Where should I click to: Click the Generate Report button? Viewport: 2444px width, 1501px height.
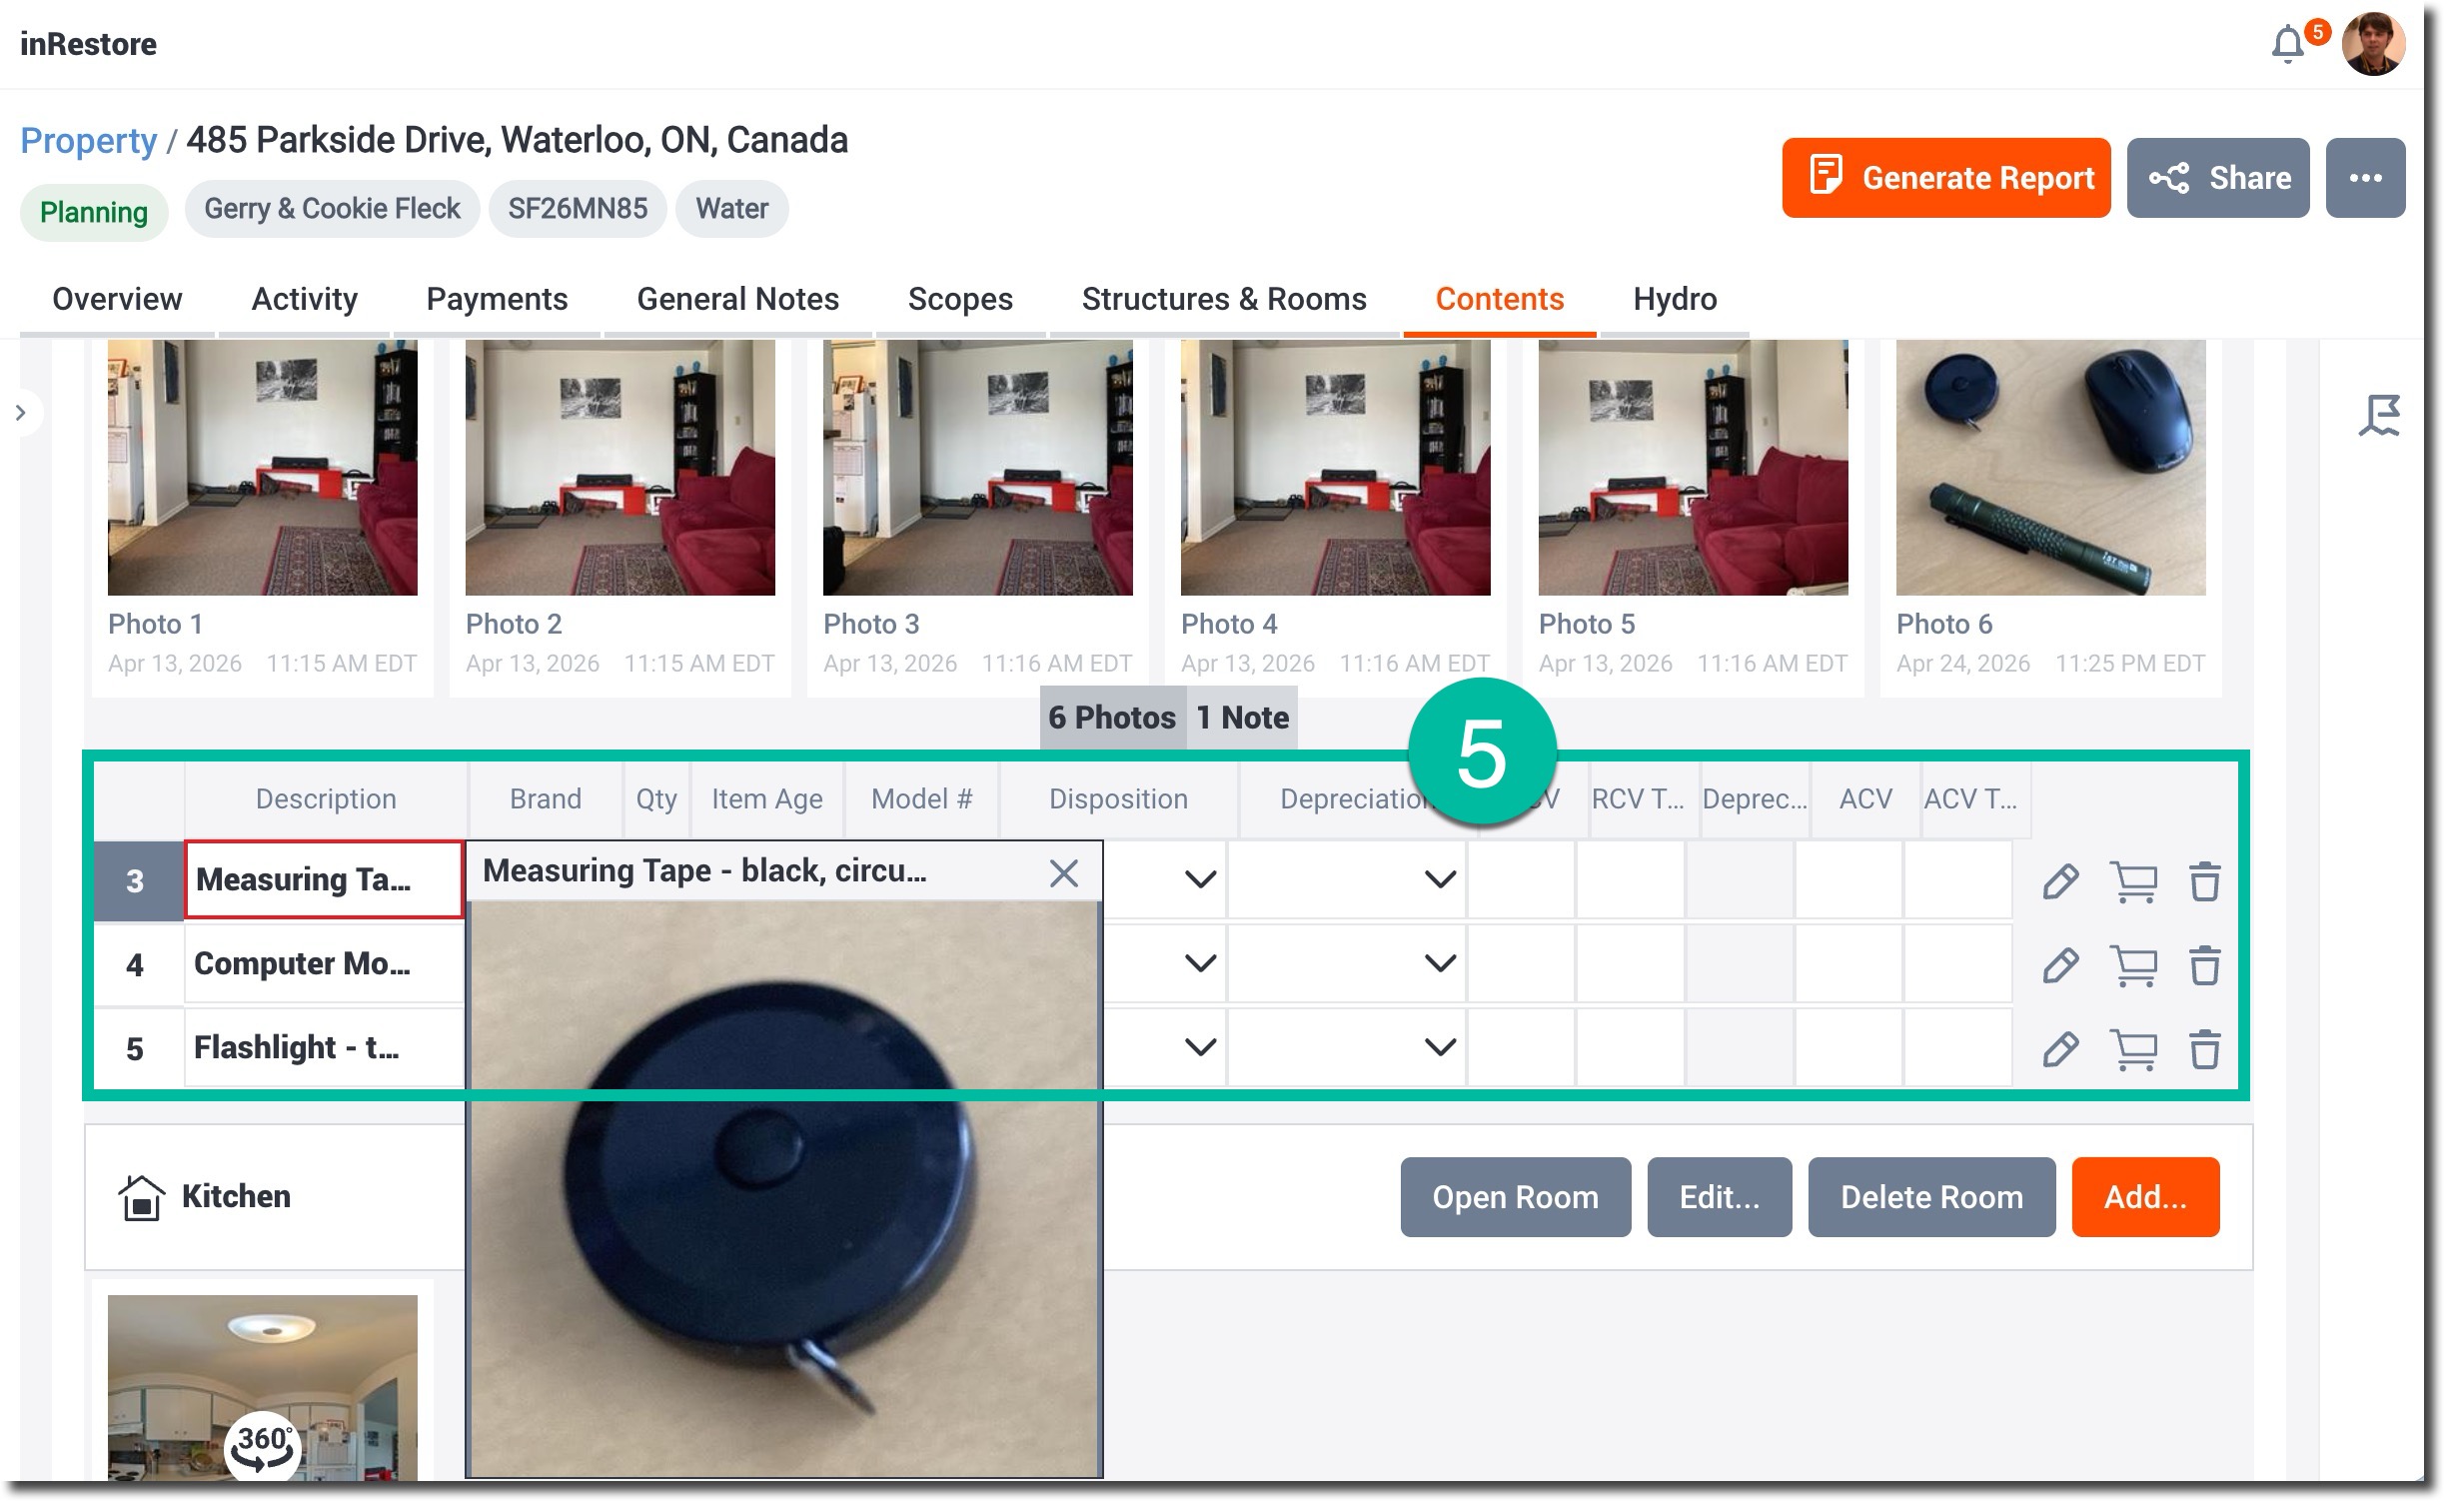click(x=1945, y=178)
